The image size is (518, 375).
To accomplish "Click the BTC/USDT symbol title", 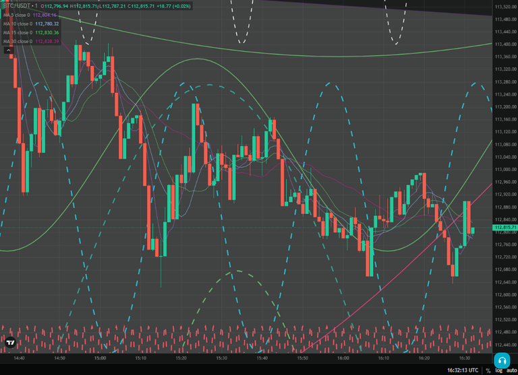I will (x=16, y=6).
